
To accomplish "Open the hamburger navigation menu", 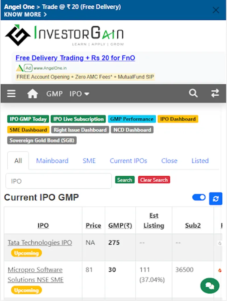I will [11, 94].
